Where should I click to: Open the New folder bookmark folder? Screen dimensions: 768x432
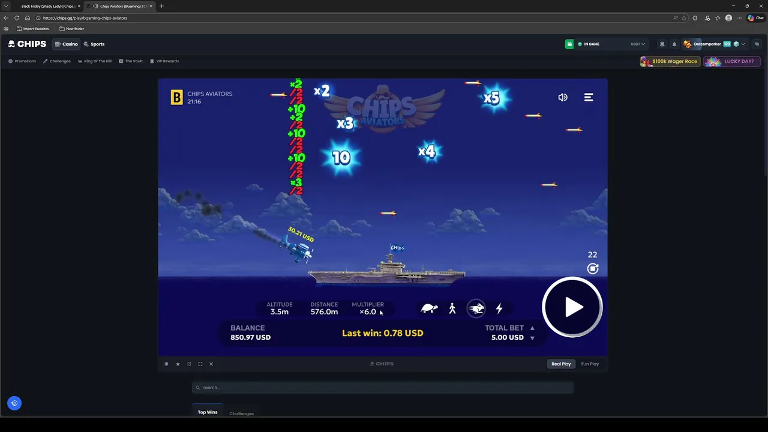(x=71, y=29)
